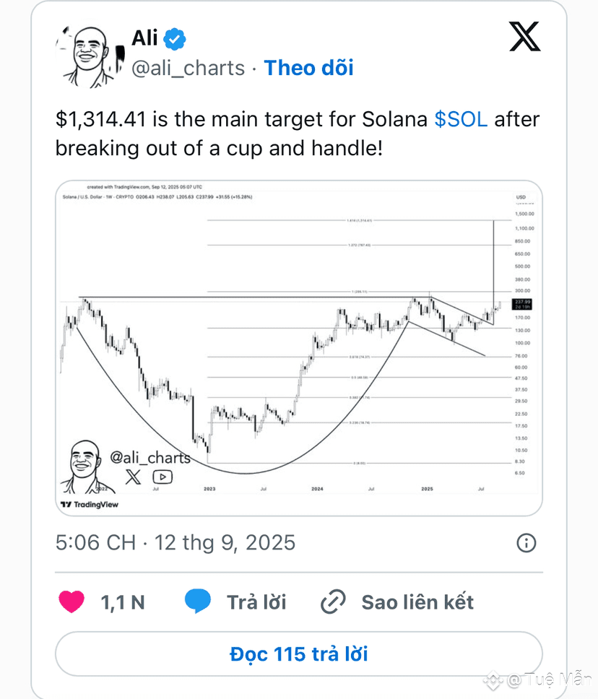Image resolution: width=598 pixels, height=699 pixels.
Task: Click the TradingView logo on chart
Action: click(90, 505)
